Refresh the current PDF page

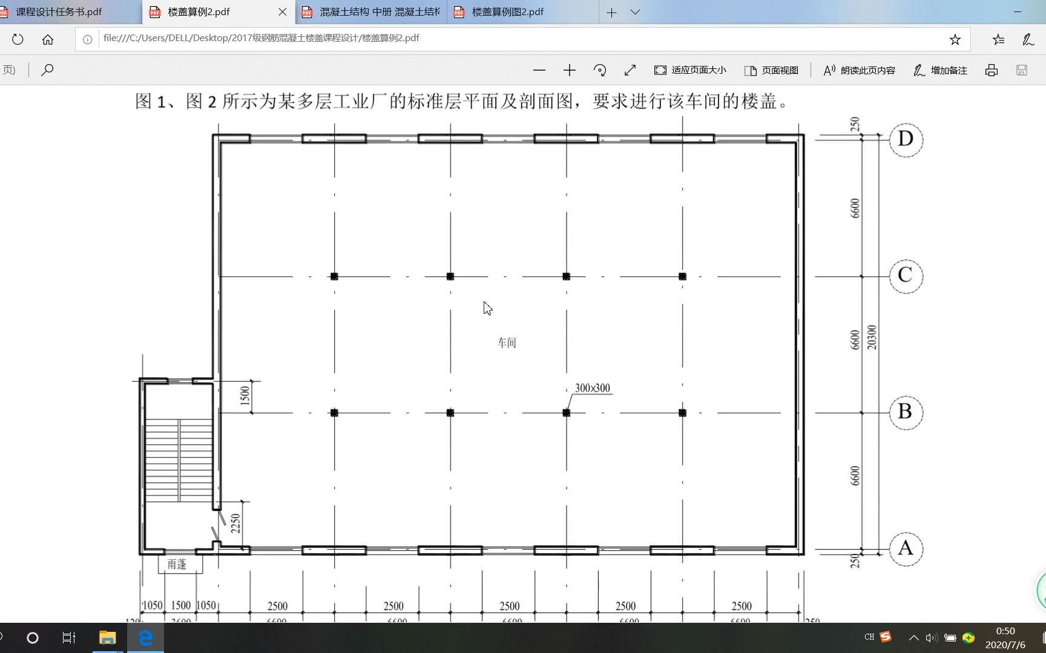pos(18,39)
